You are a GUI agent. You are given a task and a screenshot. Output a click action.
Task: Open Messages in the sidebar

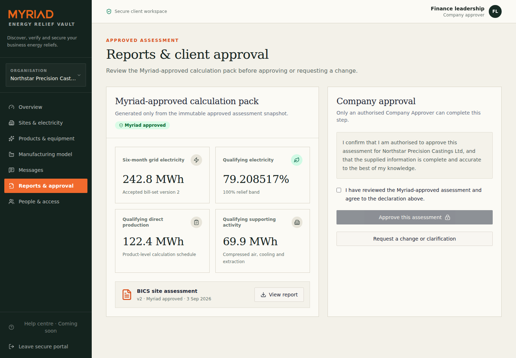[x=46, y=170]
